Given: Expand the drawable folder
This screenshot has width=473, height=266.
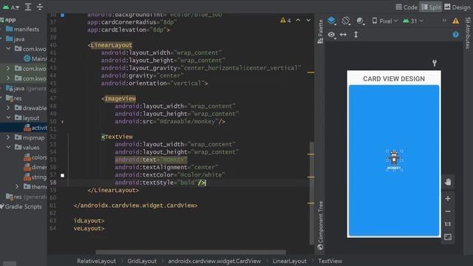Looking at the screenshot, I should (8, 108).
